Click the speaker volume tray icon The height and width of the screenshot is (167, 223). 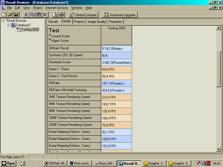click(x=199, y=163)
